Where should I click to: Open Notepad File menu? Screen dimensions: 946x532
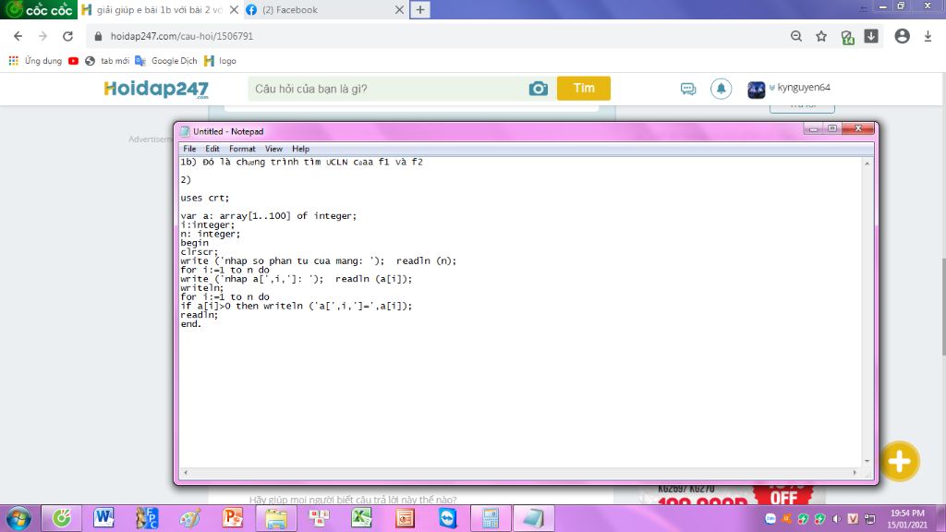click(x=189, y=149)
